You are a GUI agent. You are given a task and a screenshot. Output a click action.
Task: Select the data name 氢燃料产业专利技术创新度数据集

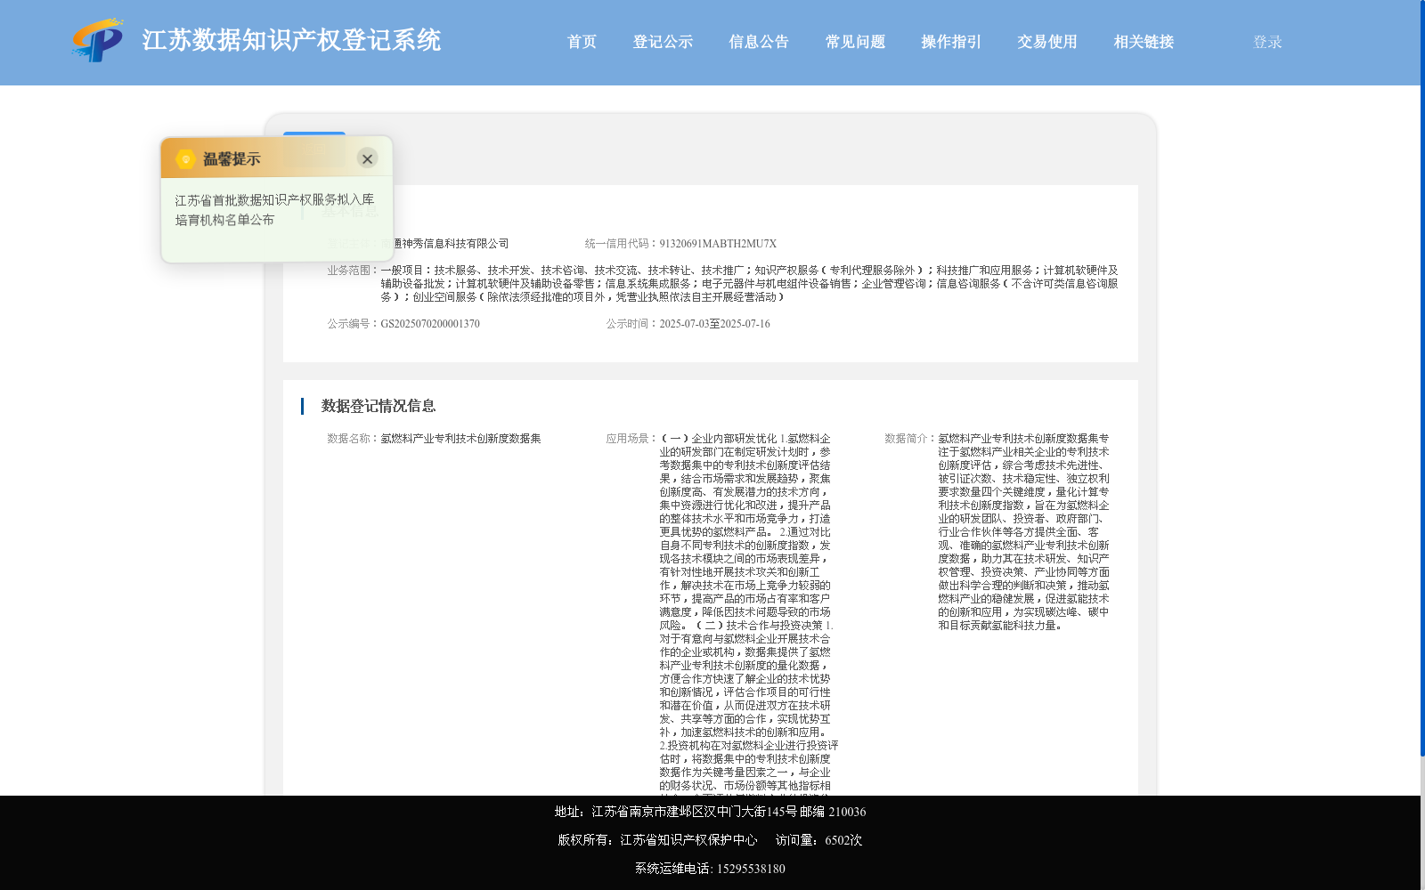460,439
